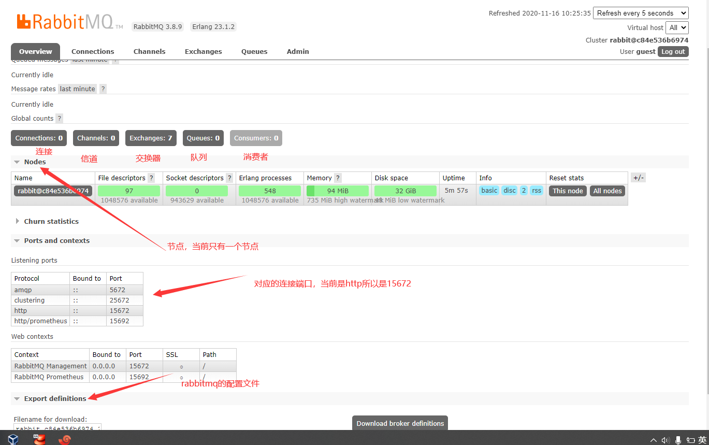The width and height of the screenshot is (709, 445).
Task: Click the 548 Erlang processes bar
Action: (270, 191)
